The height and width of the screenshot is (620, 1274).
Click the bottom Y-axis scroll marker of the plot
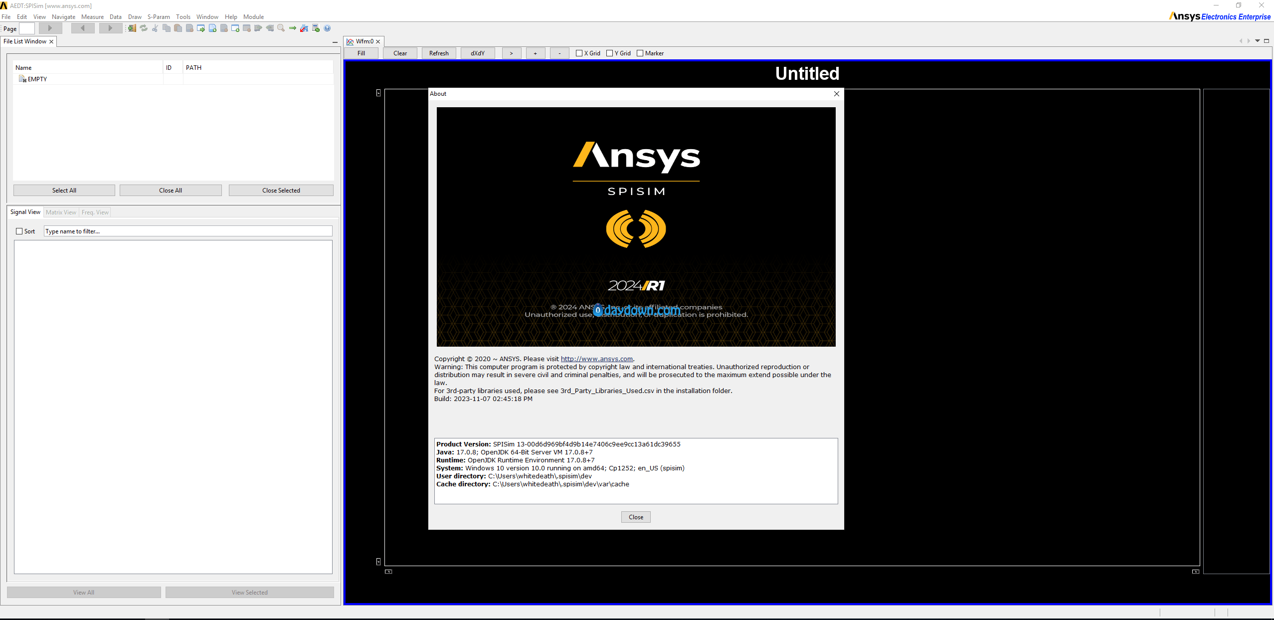378,562
